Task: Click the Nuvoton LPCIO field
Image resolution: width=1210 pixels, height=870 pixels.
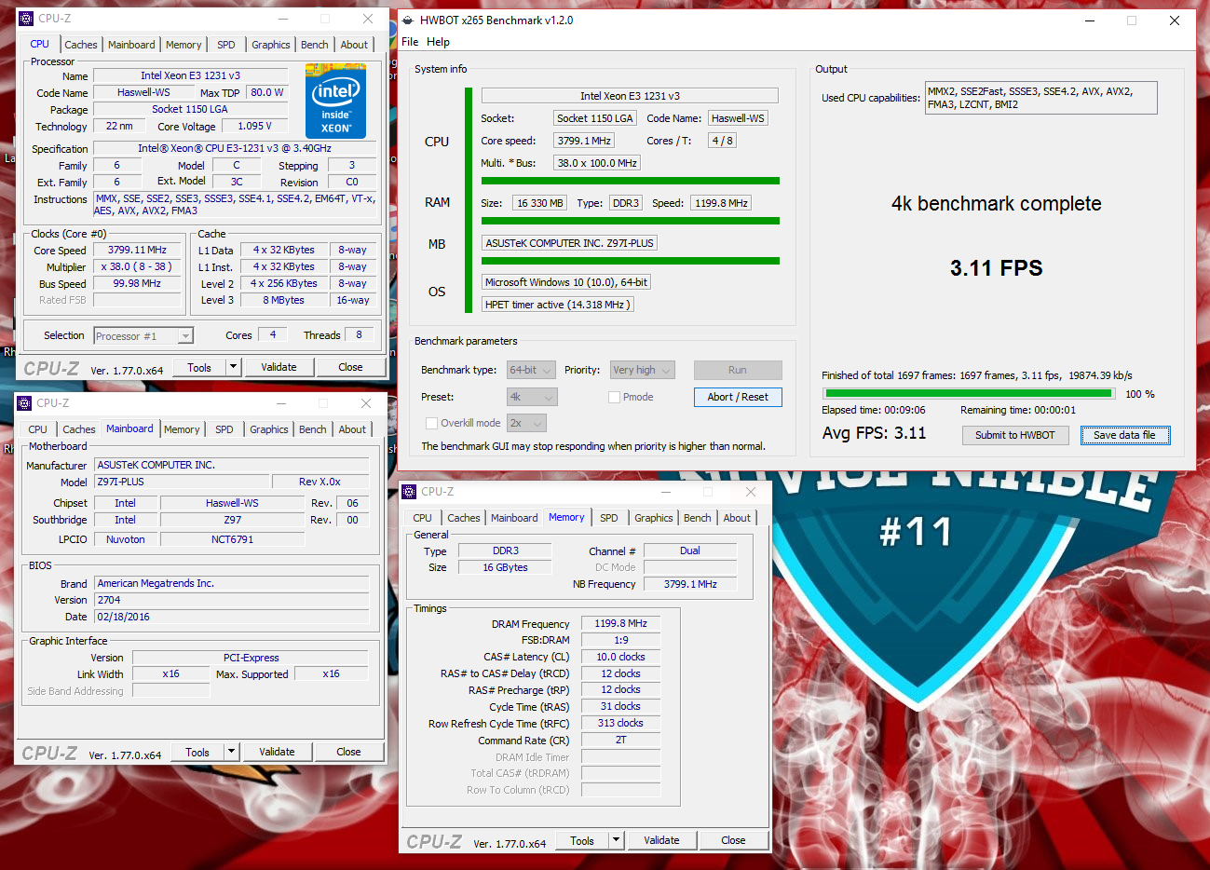Action: [x=125, y=539]
